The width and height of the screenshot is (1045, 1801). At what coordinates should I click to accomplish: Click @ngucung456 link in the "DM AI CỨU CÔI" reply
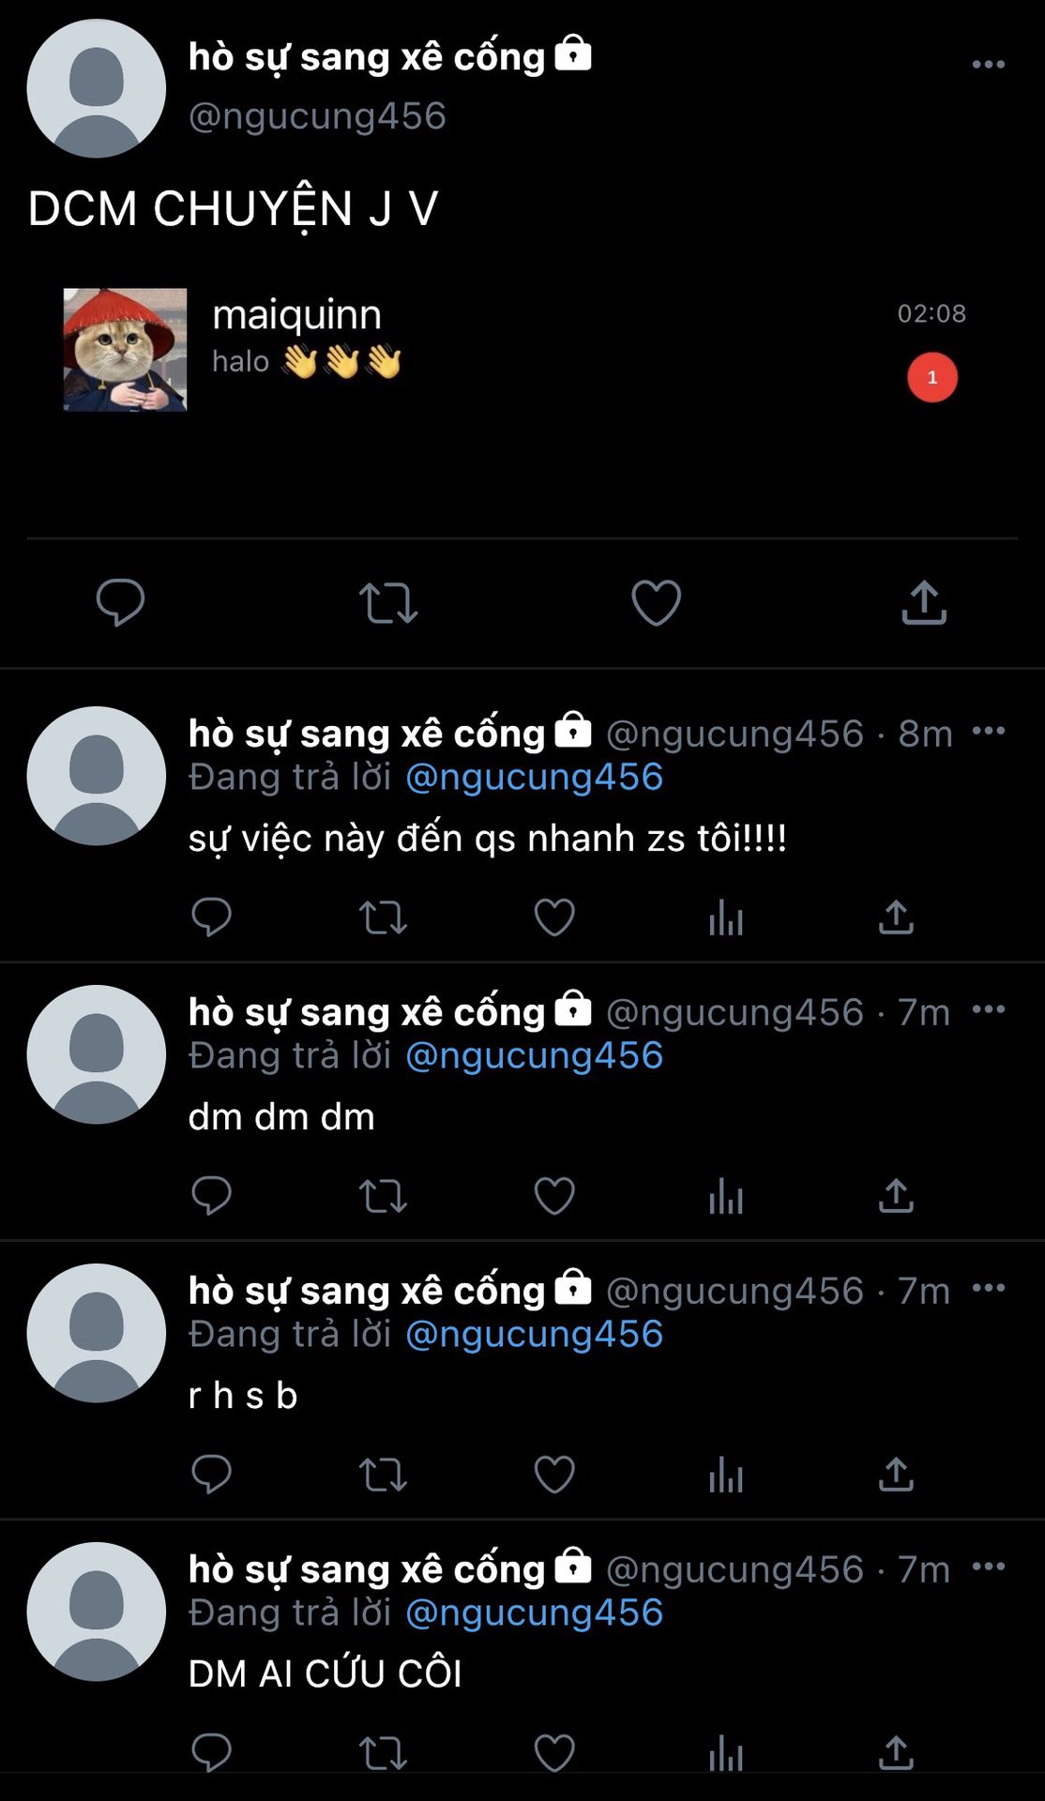535,1613
